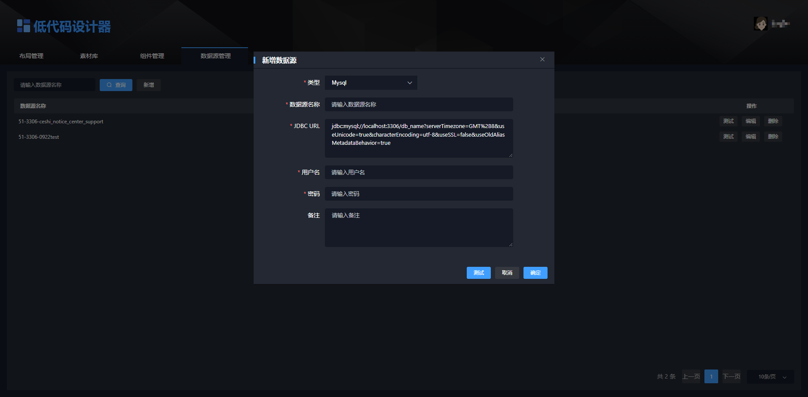Image resolution: width=808 pixels, height=397 pixels.
Task: Switch to 组件管理 tab
Action: [152, 56]
